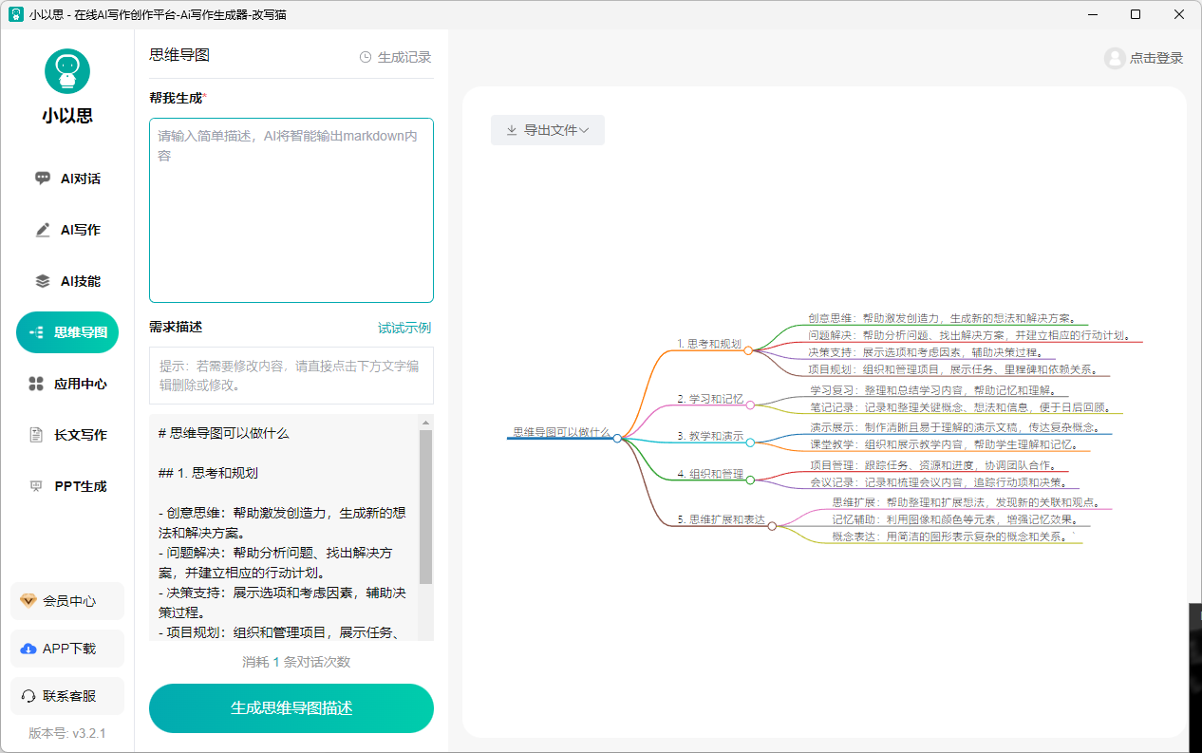Maximize the 小以思 window
Screen dimensions: 1202x753
click(1136, 14)
